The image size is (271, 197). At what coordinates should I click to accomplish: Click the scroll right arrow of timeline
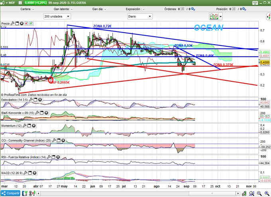(x=238, y=193)
